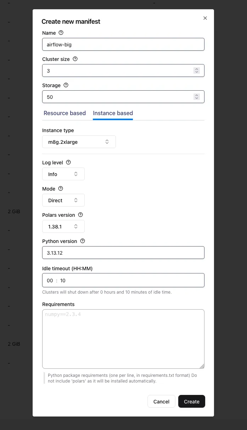
Task: Click the Python version help icon
Action: (83, 241)
